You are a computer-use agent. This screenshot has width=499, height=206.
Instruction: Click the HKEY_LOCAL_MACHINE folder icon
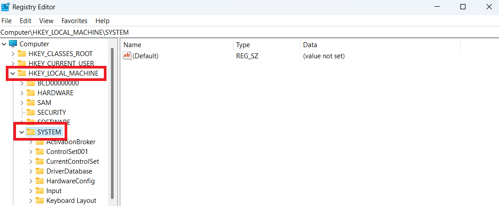[22, 73]
